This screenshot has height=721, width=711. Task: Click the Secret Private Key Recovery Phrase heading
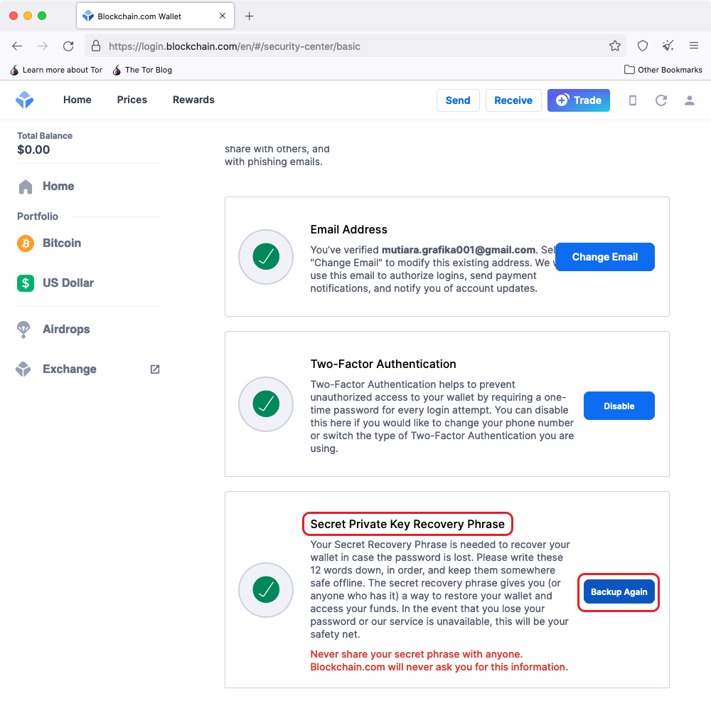pyautogui.click(x=407, y=524)
